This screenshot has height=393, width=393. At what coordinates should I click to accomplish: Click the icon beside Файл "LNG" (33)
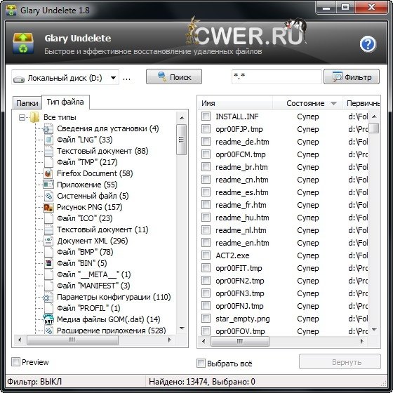point(48,140)
